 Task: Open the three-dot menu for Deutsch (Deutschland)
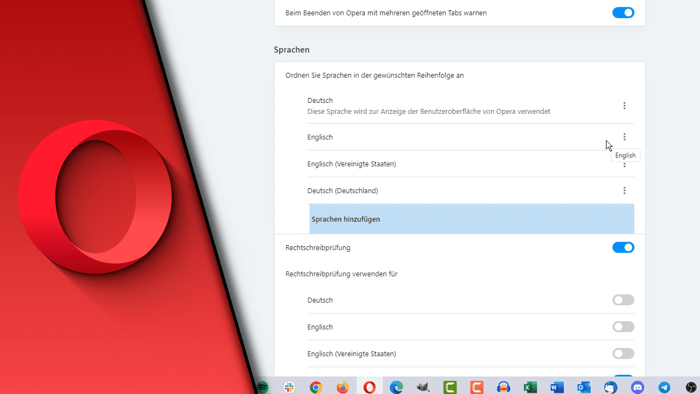coord(624,190)
